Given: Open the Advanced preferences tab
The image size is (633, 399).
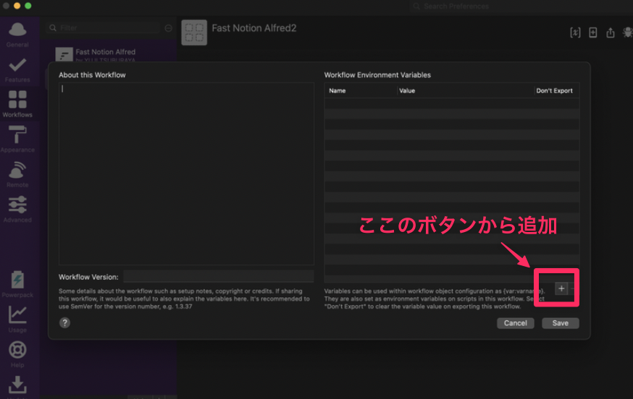Looking at the screenshot, I should (17, 209).
